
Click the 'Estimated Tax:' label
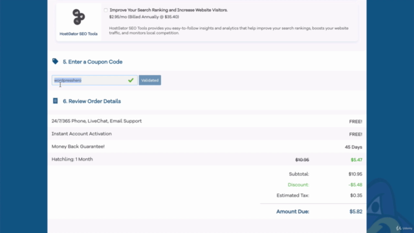pyautogui.click(x=293, y=195)
